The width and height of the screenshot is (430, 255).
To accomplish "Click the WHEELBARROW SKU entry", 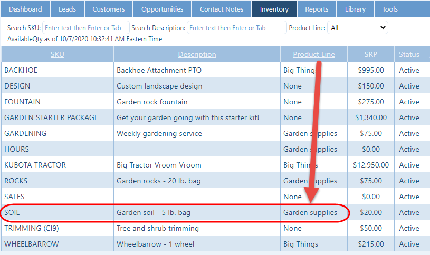I will (31, 244).
